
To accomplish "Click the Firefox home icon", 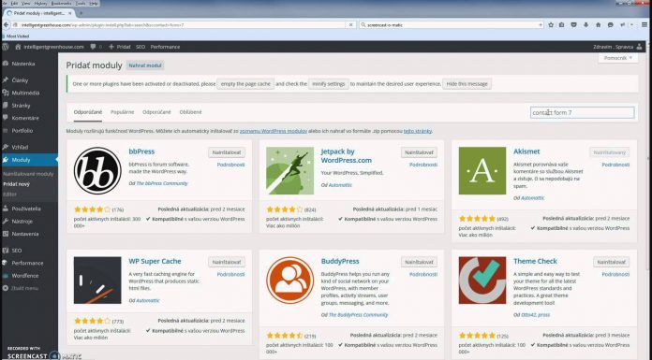I will point(598,25).
